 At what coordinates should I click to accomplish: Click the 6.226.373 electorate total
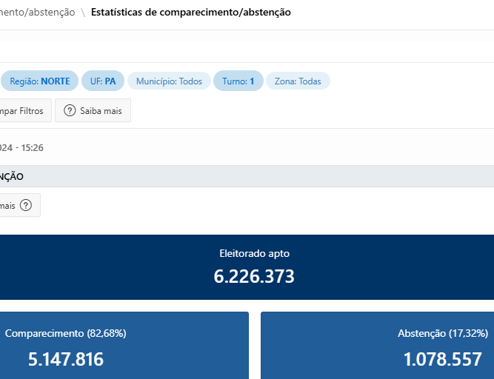(x=254, y=277)
